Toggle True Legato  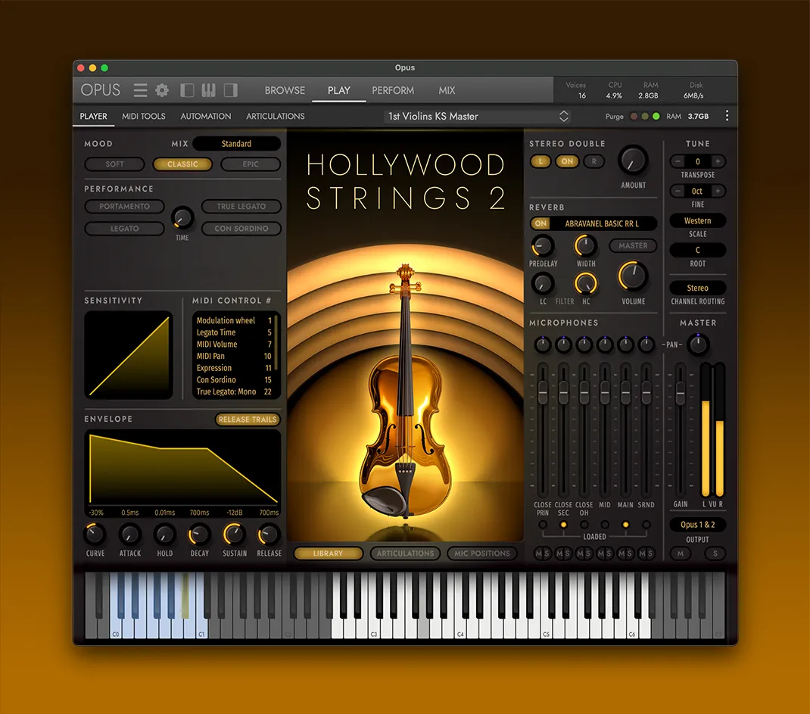point(241,206)
